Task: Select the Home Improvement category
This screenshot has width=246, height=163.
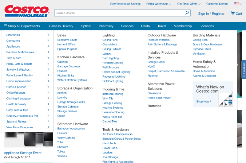Action: (x=18, y=81)
